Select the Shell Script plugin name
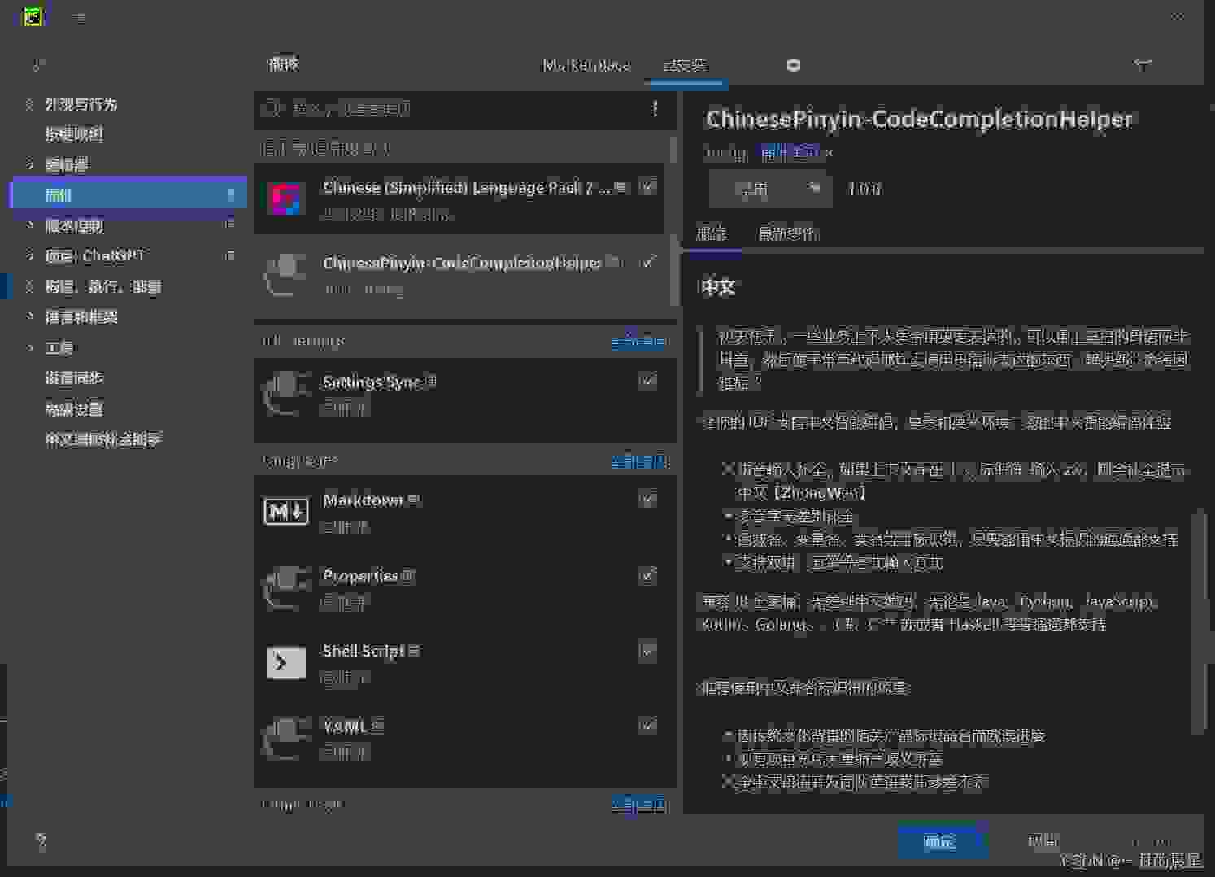This screenshot has width=1215, height=877. (x=364, y=652)
